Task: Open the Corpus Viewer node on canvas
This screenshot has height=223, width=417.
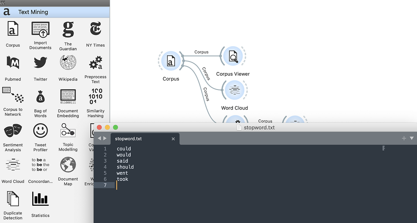Action: (233, 56)
